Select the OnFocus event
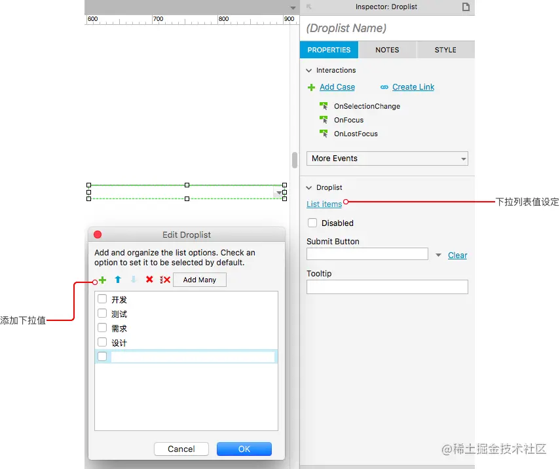This screenshot has width=560, height=469. 348,120
